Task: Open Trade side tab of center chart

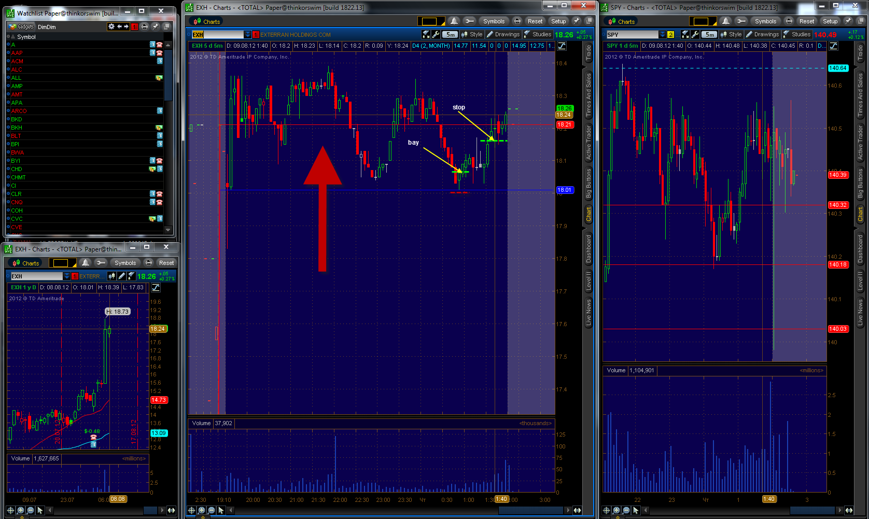Action: [x=588, y=52]
